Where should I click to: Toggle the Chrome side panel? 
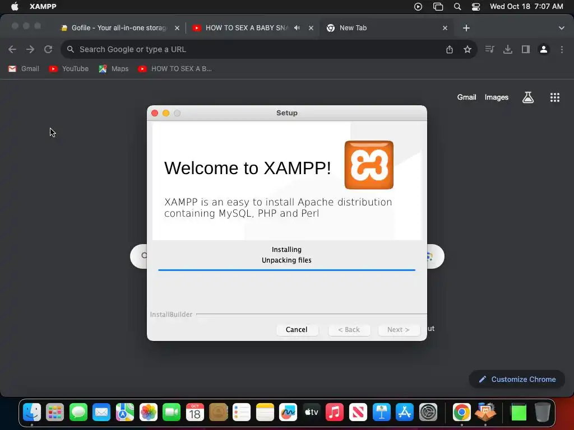tap(526, 49)
